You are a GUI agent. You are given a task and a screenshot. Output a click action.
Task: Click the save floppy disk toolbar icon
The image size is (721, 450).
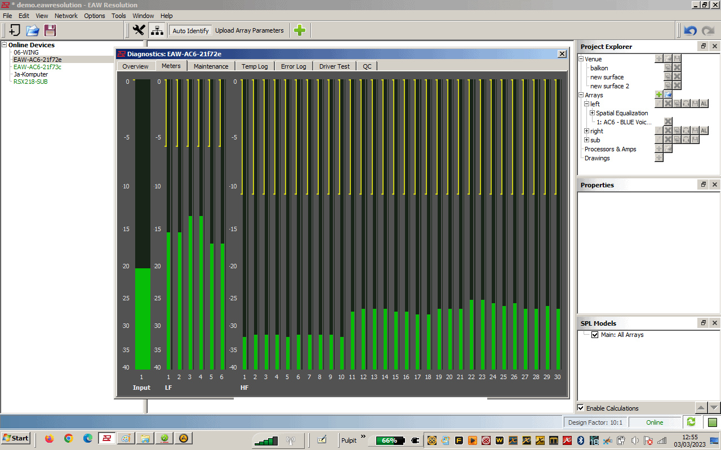pyautogui.click(x=50, y=30)
